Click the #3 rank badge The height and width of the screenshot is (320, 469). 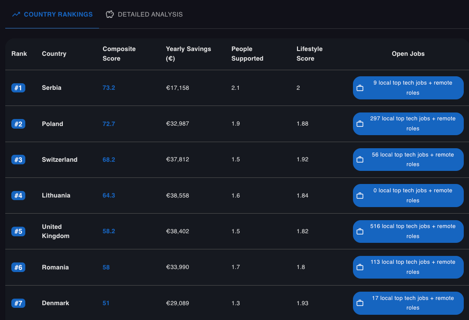tap(18, 160)
